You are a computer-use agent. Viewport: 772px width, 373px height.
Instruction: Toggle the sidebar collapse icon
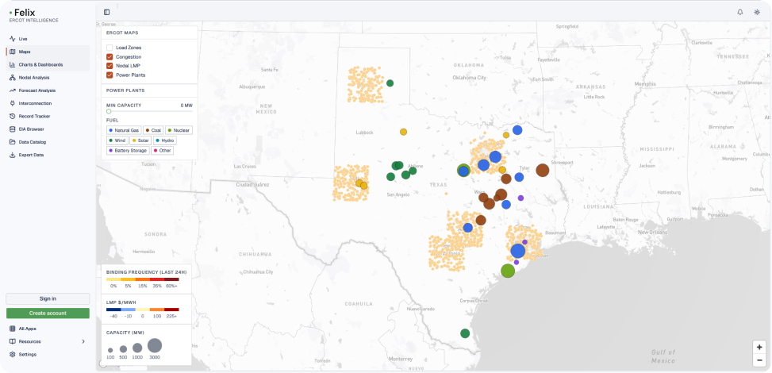107,13
